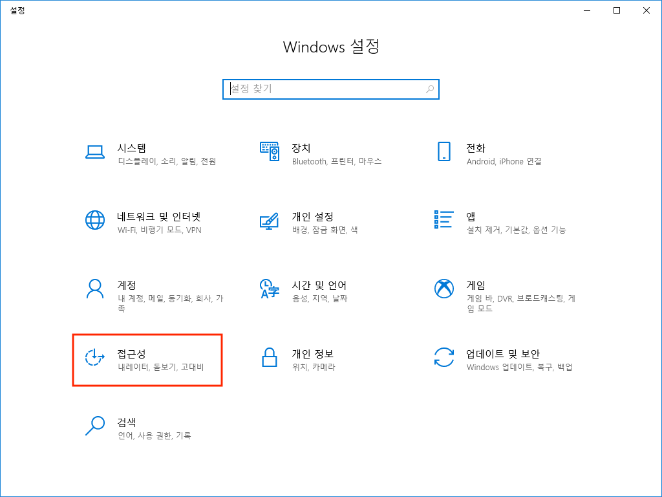Screen dimensions: 662x497
Task: Click description '내레이터, 돋보기, 고대비'
Action: (x=161, y=367)
